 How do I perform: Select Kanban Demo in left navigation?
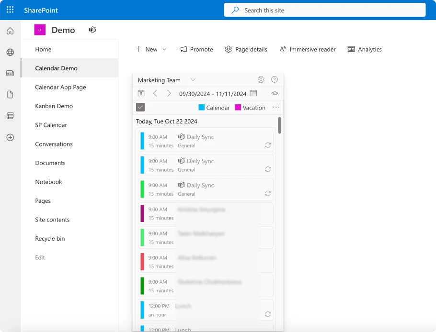pyautogui.click(x=54, y=106)
